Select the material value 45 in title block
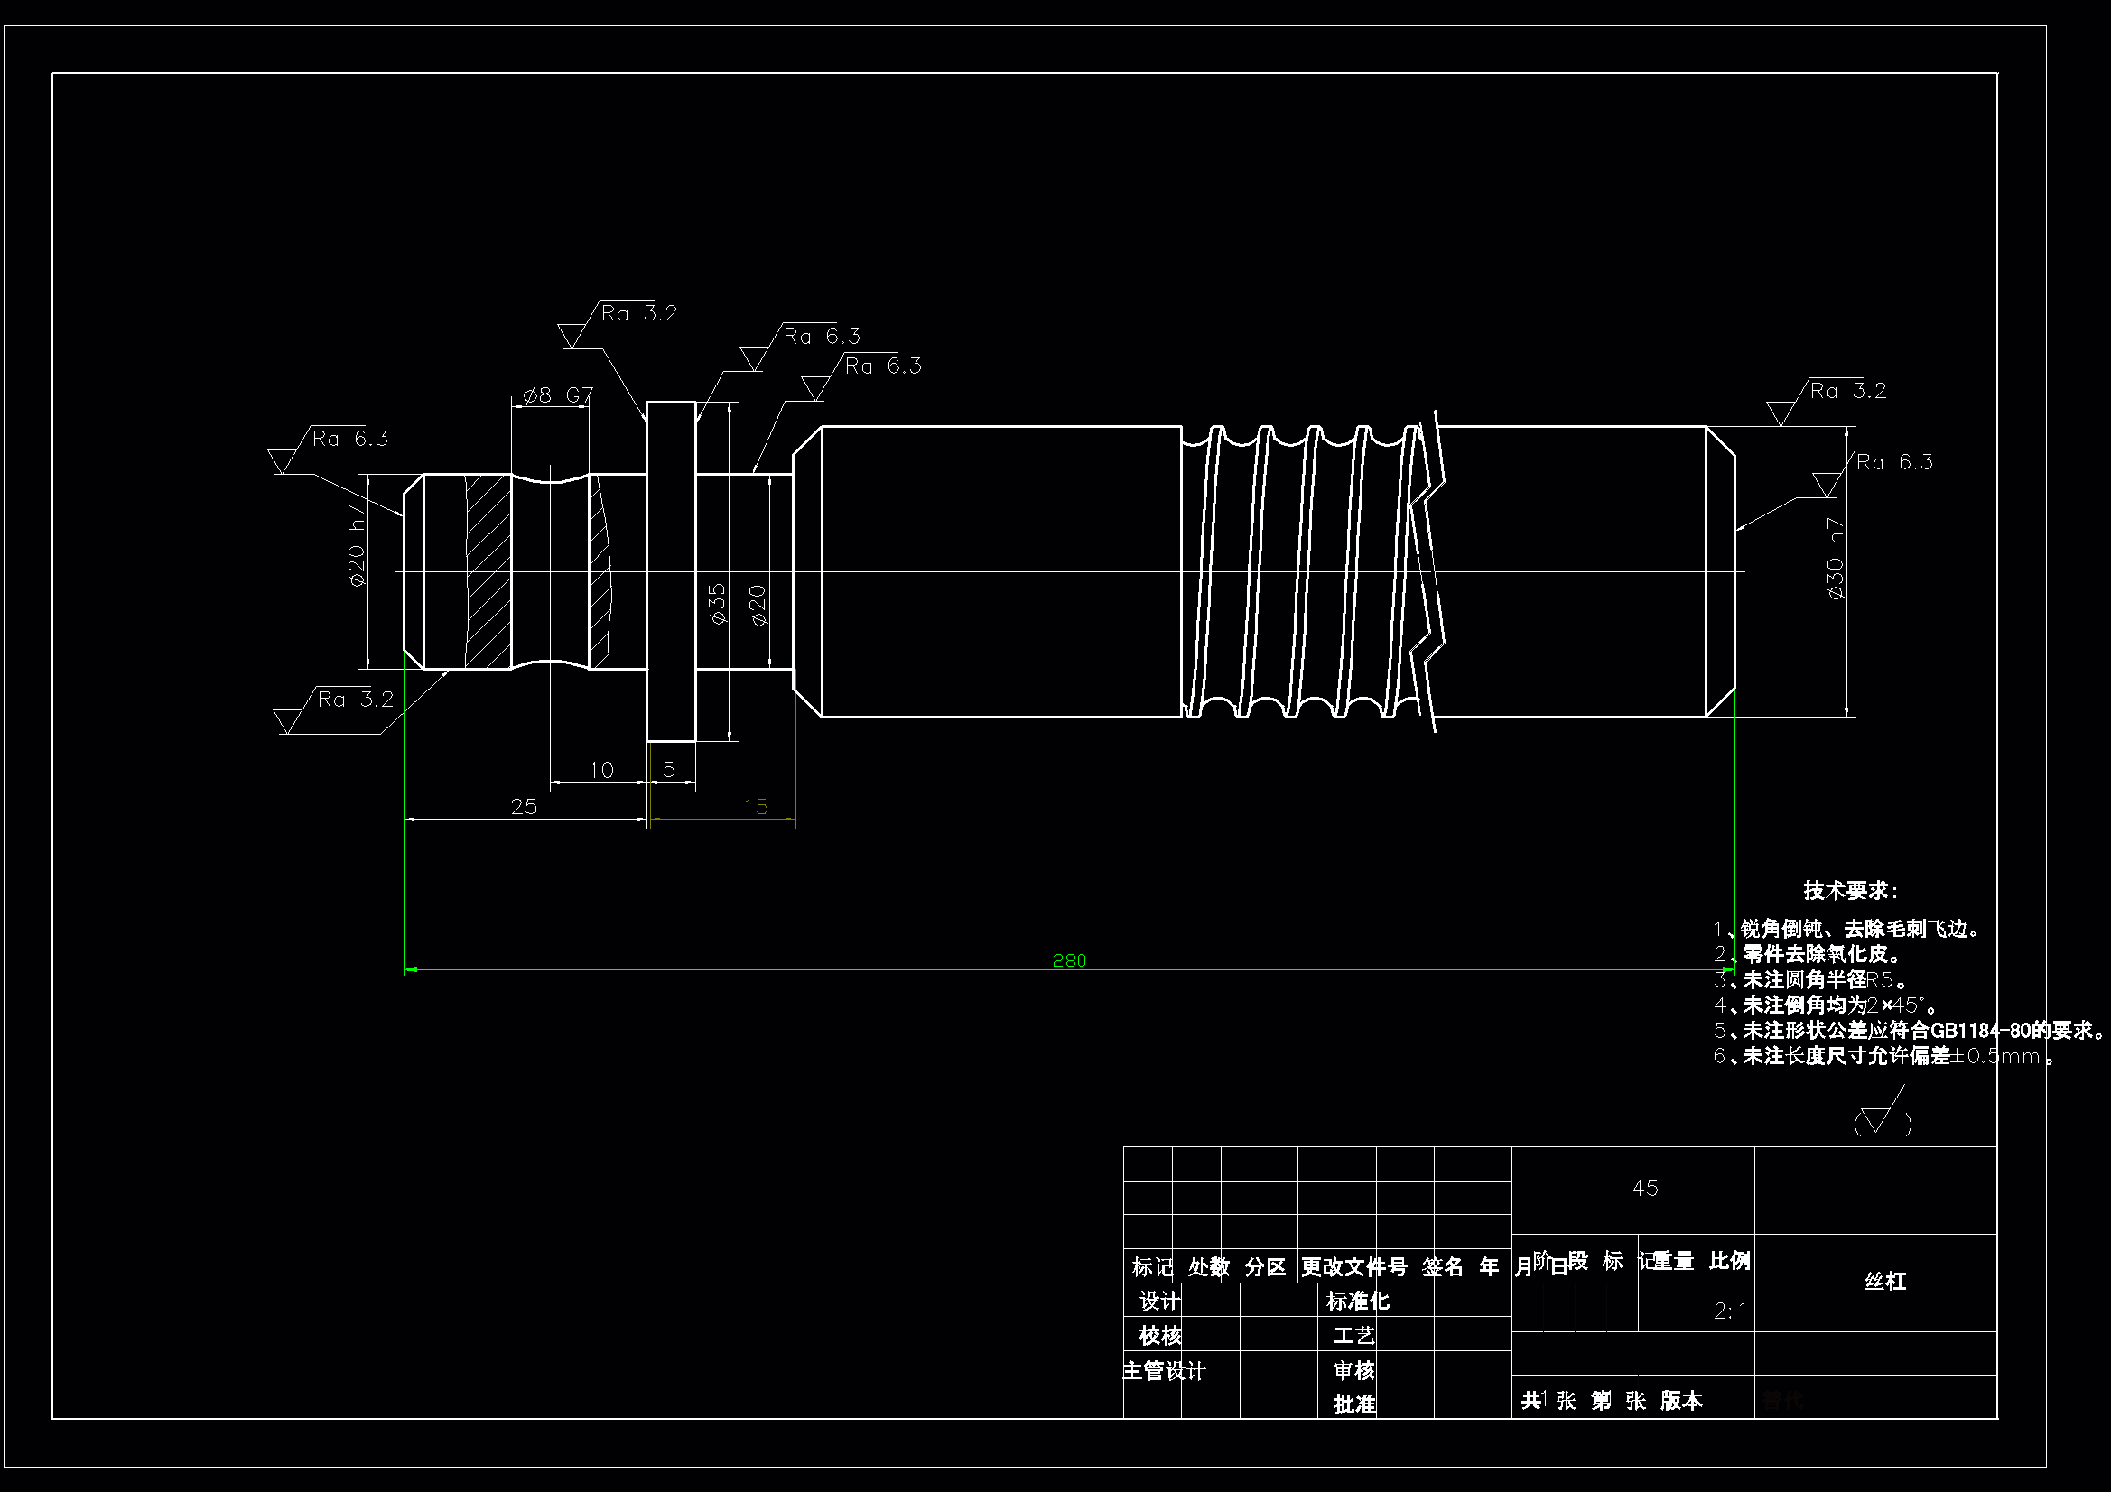The width and height of the screenshot is (2111, 1492). tap(1644, 1189)
